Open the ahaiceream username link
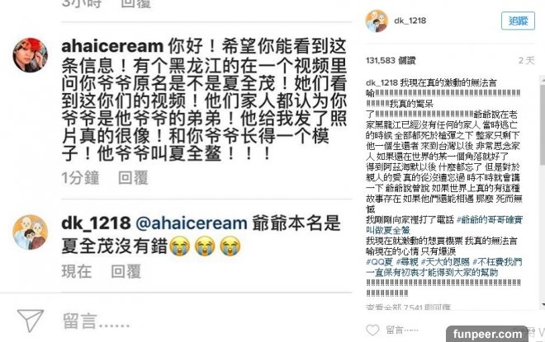 112,46
